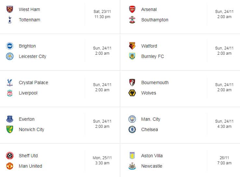Image resolution: width=240 pixels, height=177 pixels.
Task: Click the Wolves club crest
Action: tap(132, 93)
